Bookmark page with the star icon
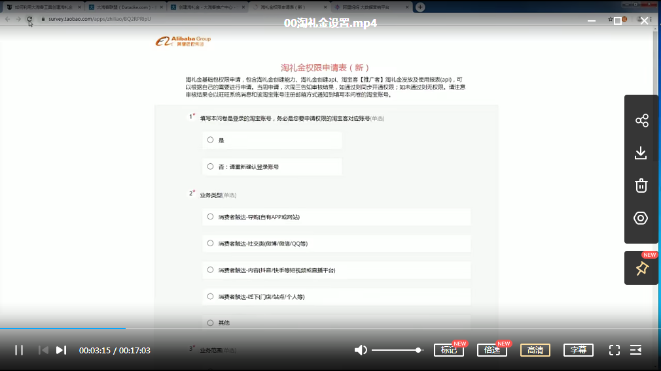 pos(610,20)
